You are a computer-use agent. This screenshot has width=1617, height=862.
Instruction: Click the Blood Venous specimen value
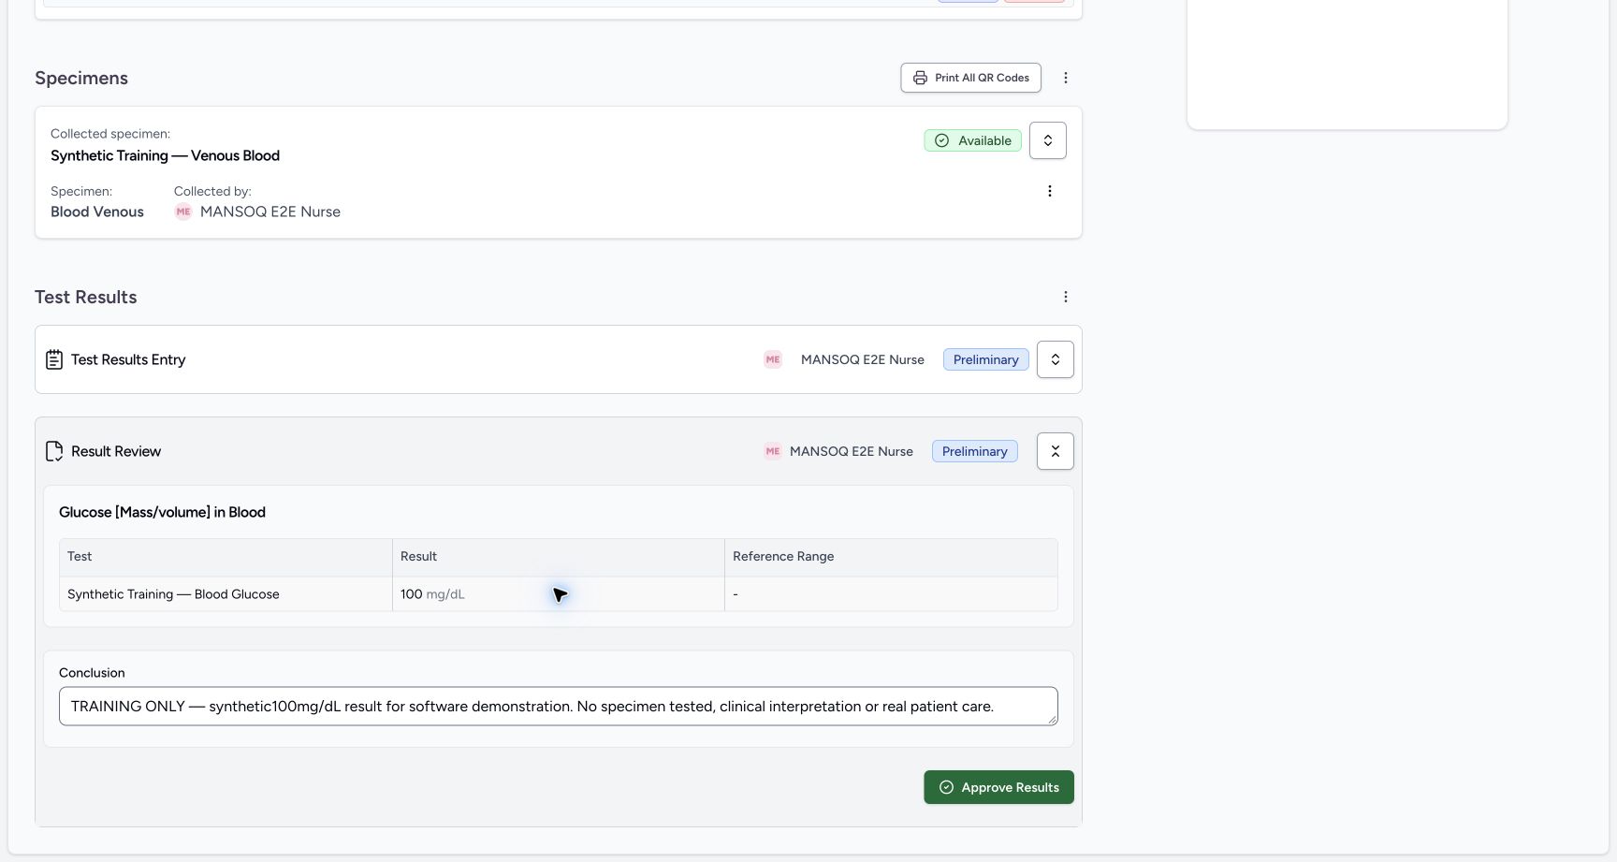point(97,212)
